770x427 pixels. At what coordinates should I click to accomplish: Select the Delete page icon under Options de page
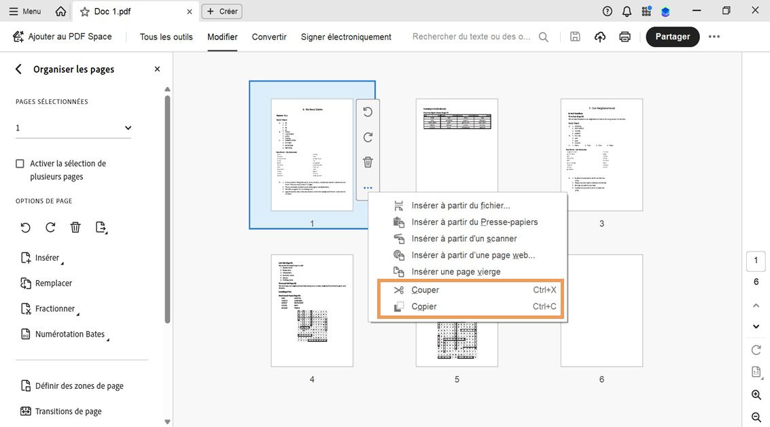[x=75, y=227]
